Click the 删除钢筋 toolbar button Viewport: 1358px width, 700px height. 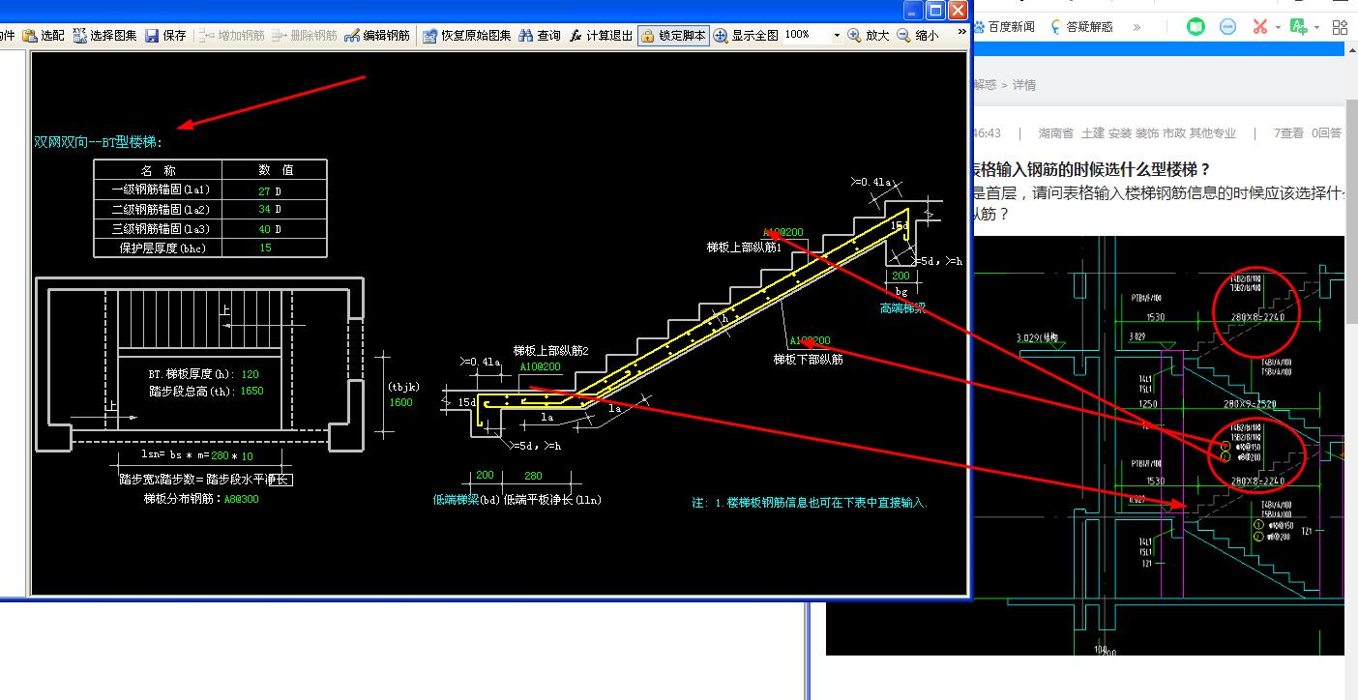[305, 35]
